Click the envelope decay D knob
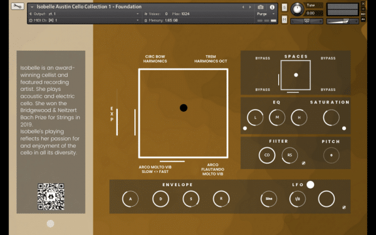This screenshot has width=376, height=235. 160,199
